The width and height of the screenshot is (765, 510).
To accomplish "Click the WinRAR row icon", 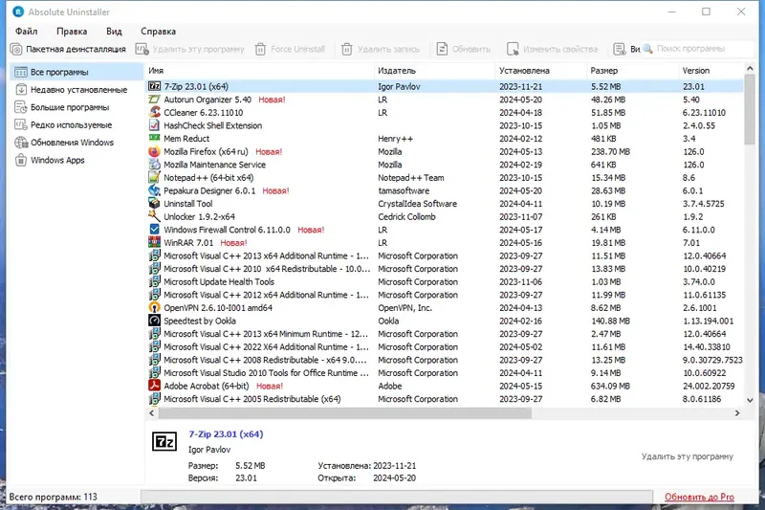I will 154,242.
